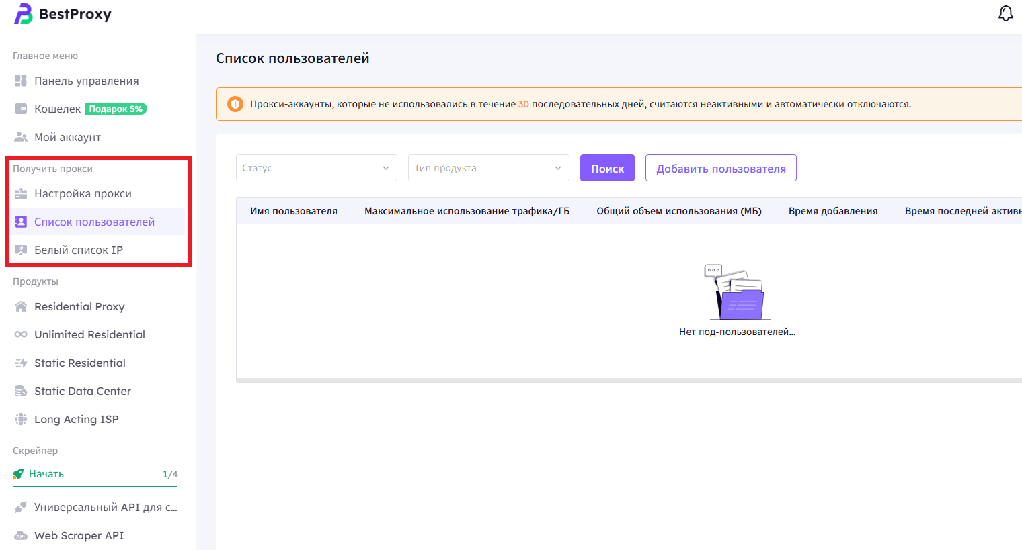Viewport: 1022px width, 550px height.
Task: Click the BestProxy logo
Action: click(x=63, y=14)
